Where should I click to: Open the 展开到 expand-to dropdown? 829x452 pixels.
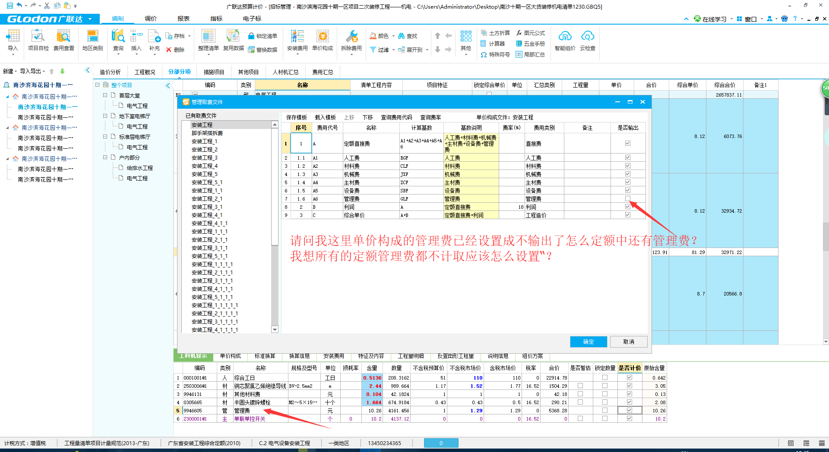(427, 50)
